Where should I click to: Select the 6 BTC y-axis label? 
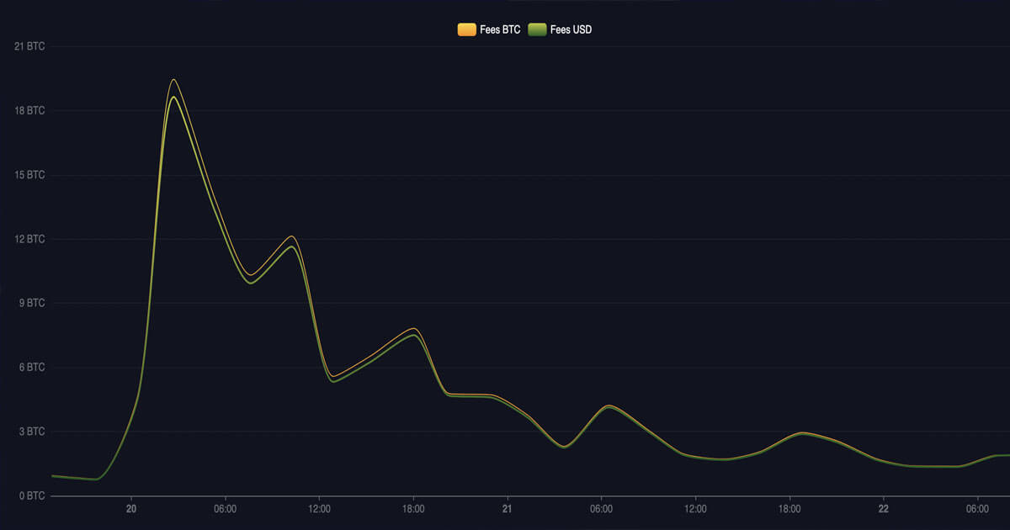click(x=32, y=368)
